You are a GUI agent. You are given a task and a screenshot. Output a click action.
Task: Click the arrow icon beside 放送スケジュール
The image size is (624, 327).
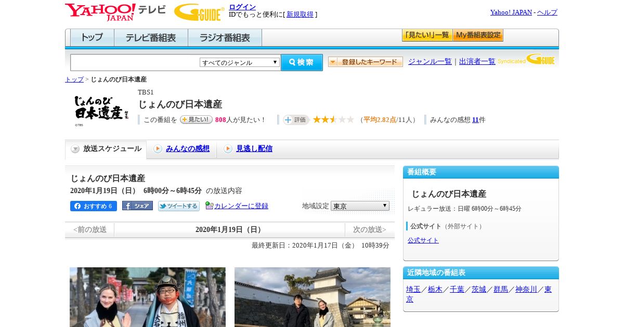point(75,149)
